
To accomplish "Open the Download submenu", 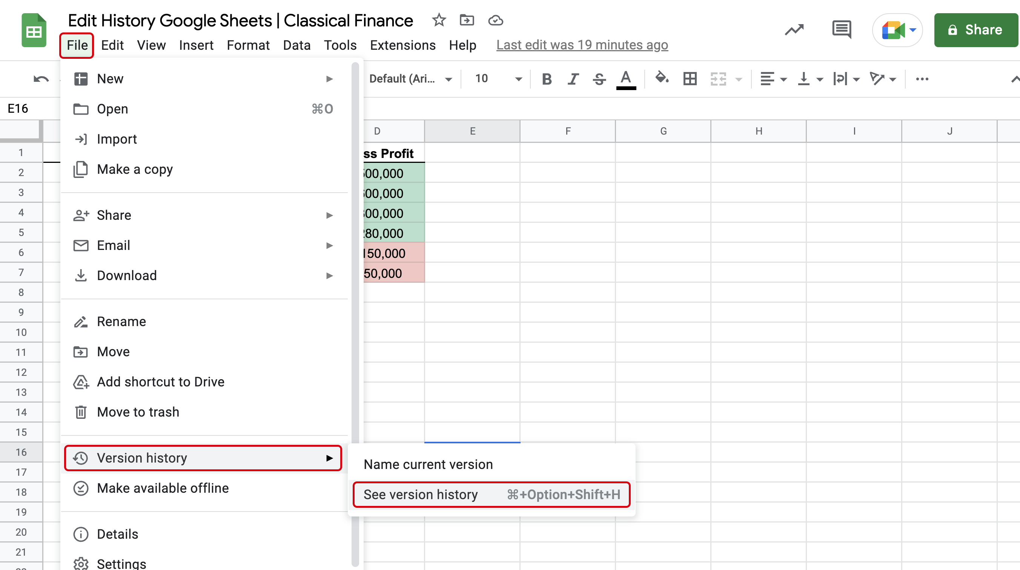I will point(126,275).
